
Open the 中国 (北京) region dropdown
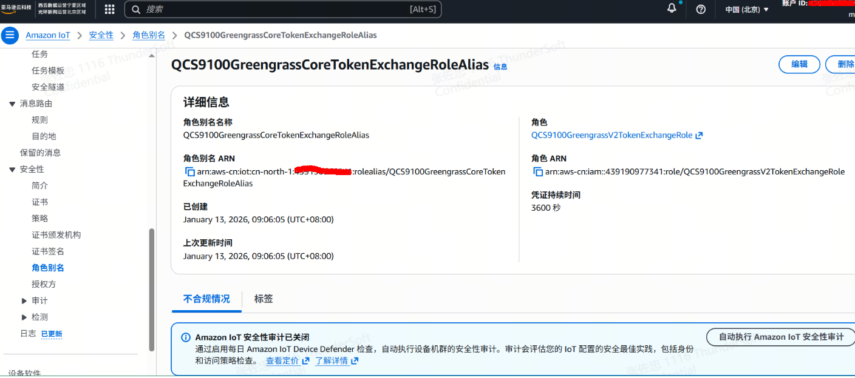[x=747, y=9]
